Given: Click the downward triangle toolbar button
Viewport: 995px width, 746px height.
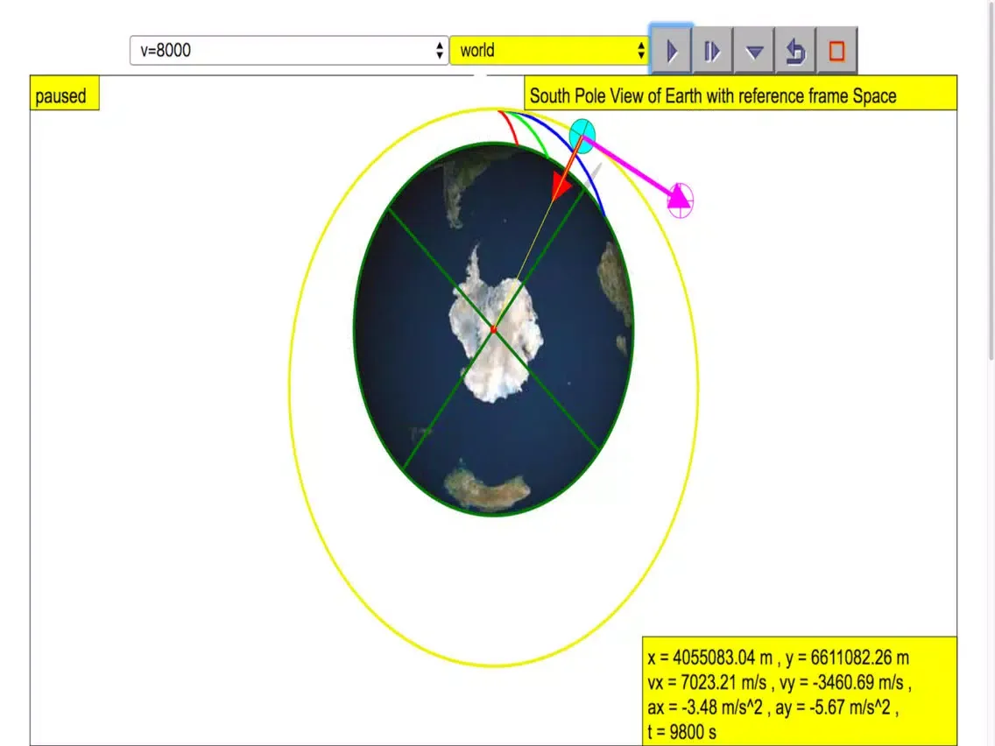Looking at the screenshot, I should click(x=753, y=52).
